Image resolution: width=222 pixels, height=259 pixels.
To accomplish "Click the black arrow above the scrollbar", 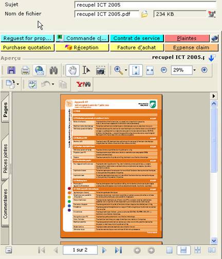I will pos(214,96).
